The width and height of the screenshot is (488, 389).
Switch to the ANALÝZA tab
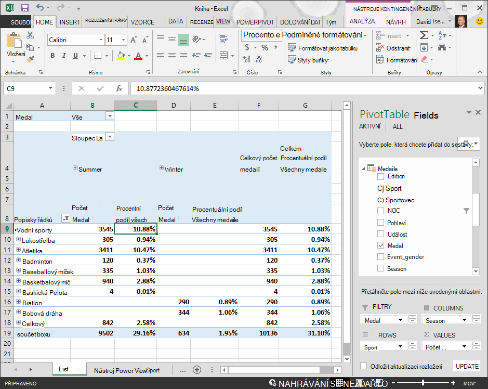pyautogui.click(x=362, y=21)
